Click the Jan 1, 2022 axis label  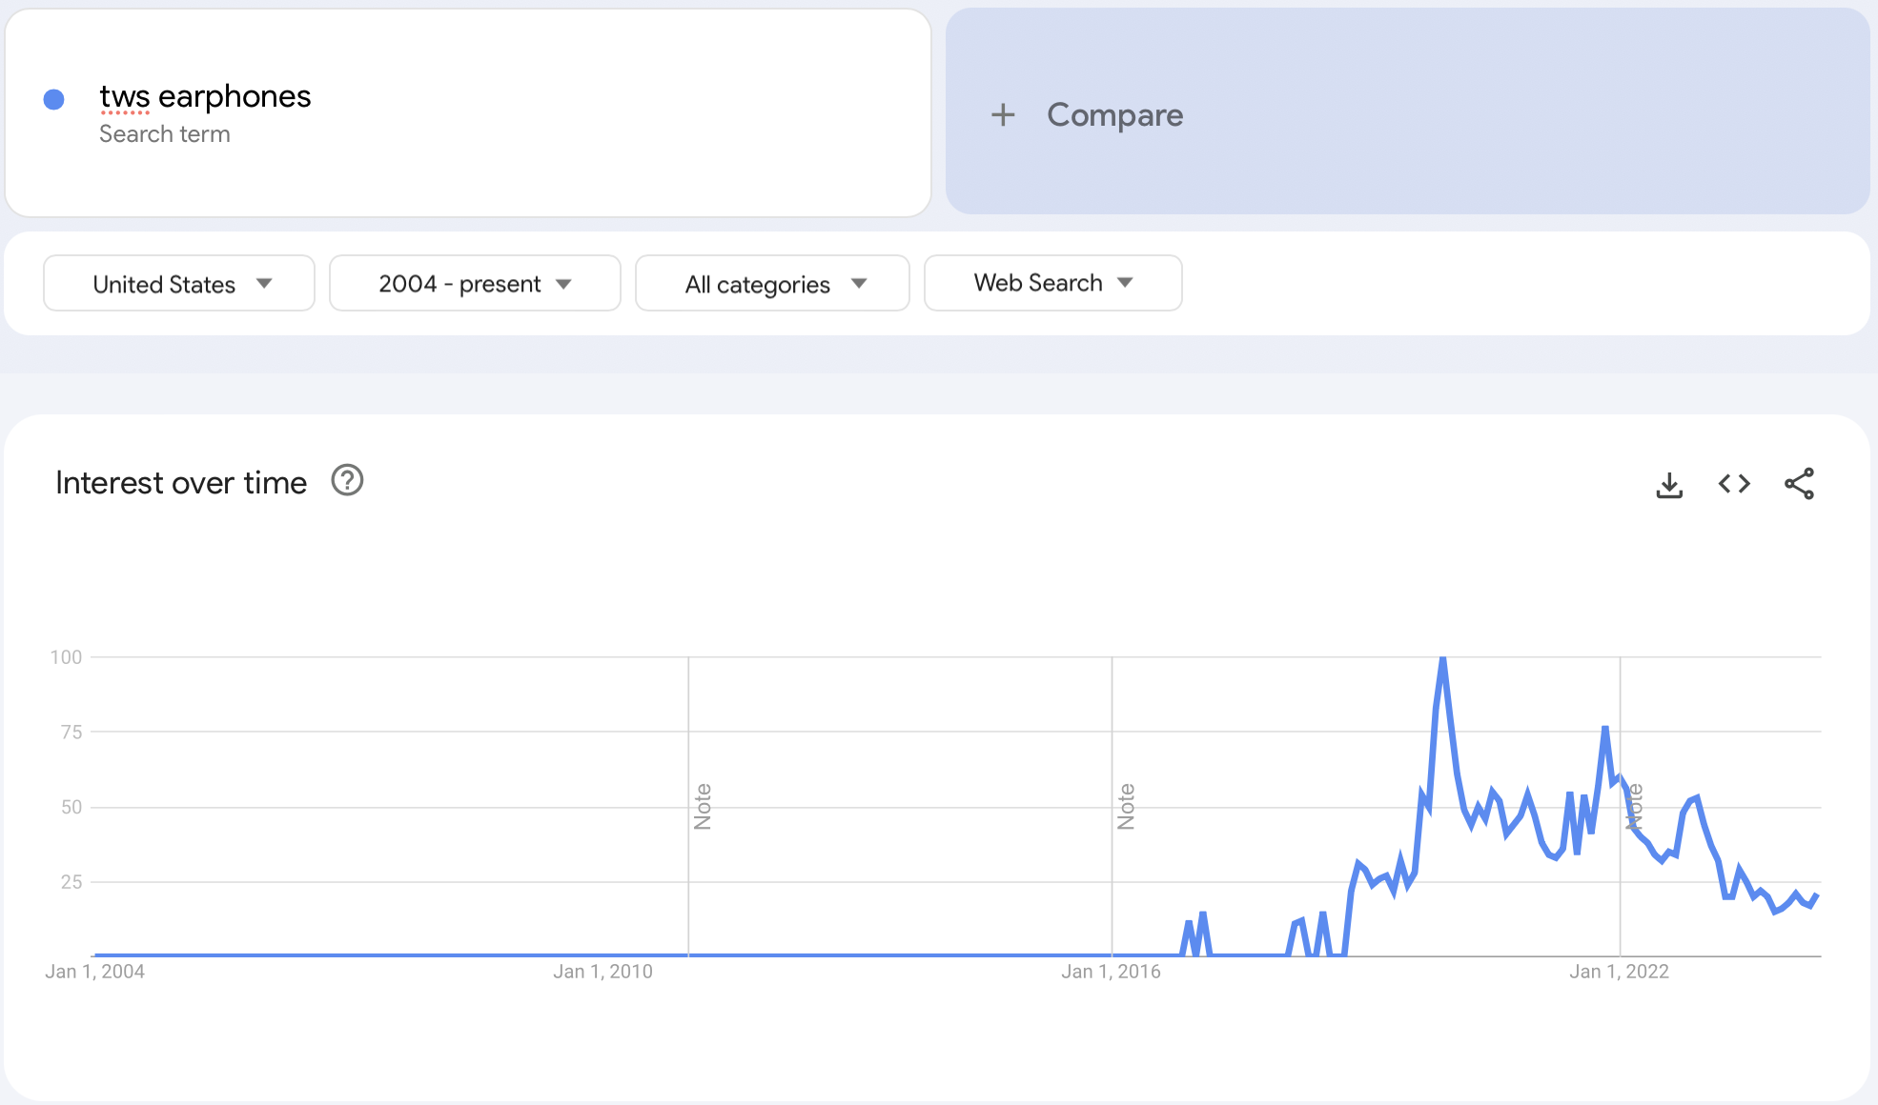pyautogui.click(x=1619, y=972)
